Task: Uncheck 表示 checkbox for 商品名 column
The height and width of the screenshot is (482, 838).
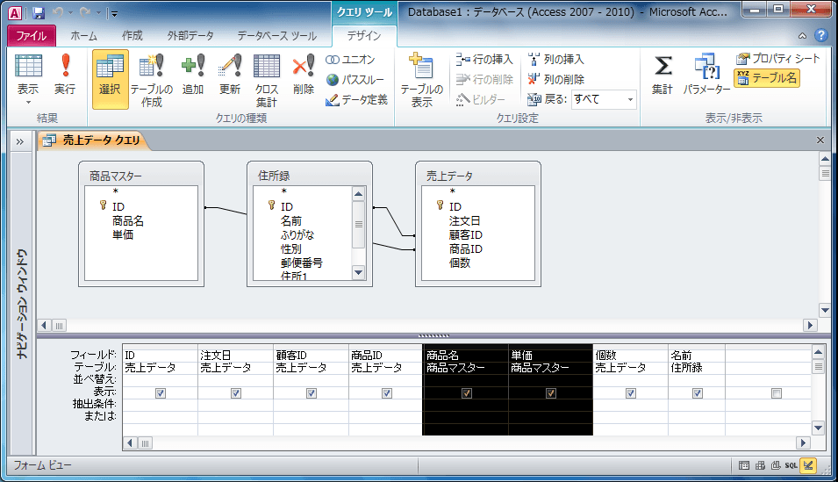Action: pyautogui.click(x=467, y=393)
